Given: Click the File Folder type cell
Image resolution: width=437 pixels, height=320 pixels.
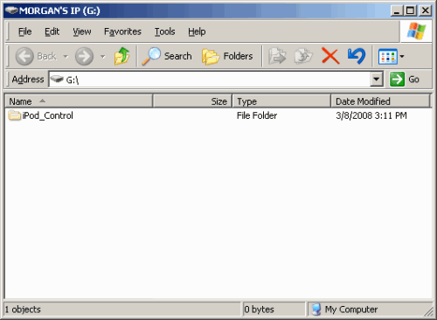Looking at the screenshot, I should click(257, 115).
